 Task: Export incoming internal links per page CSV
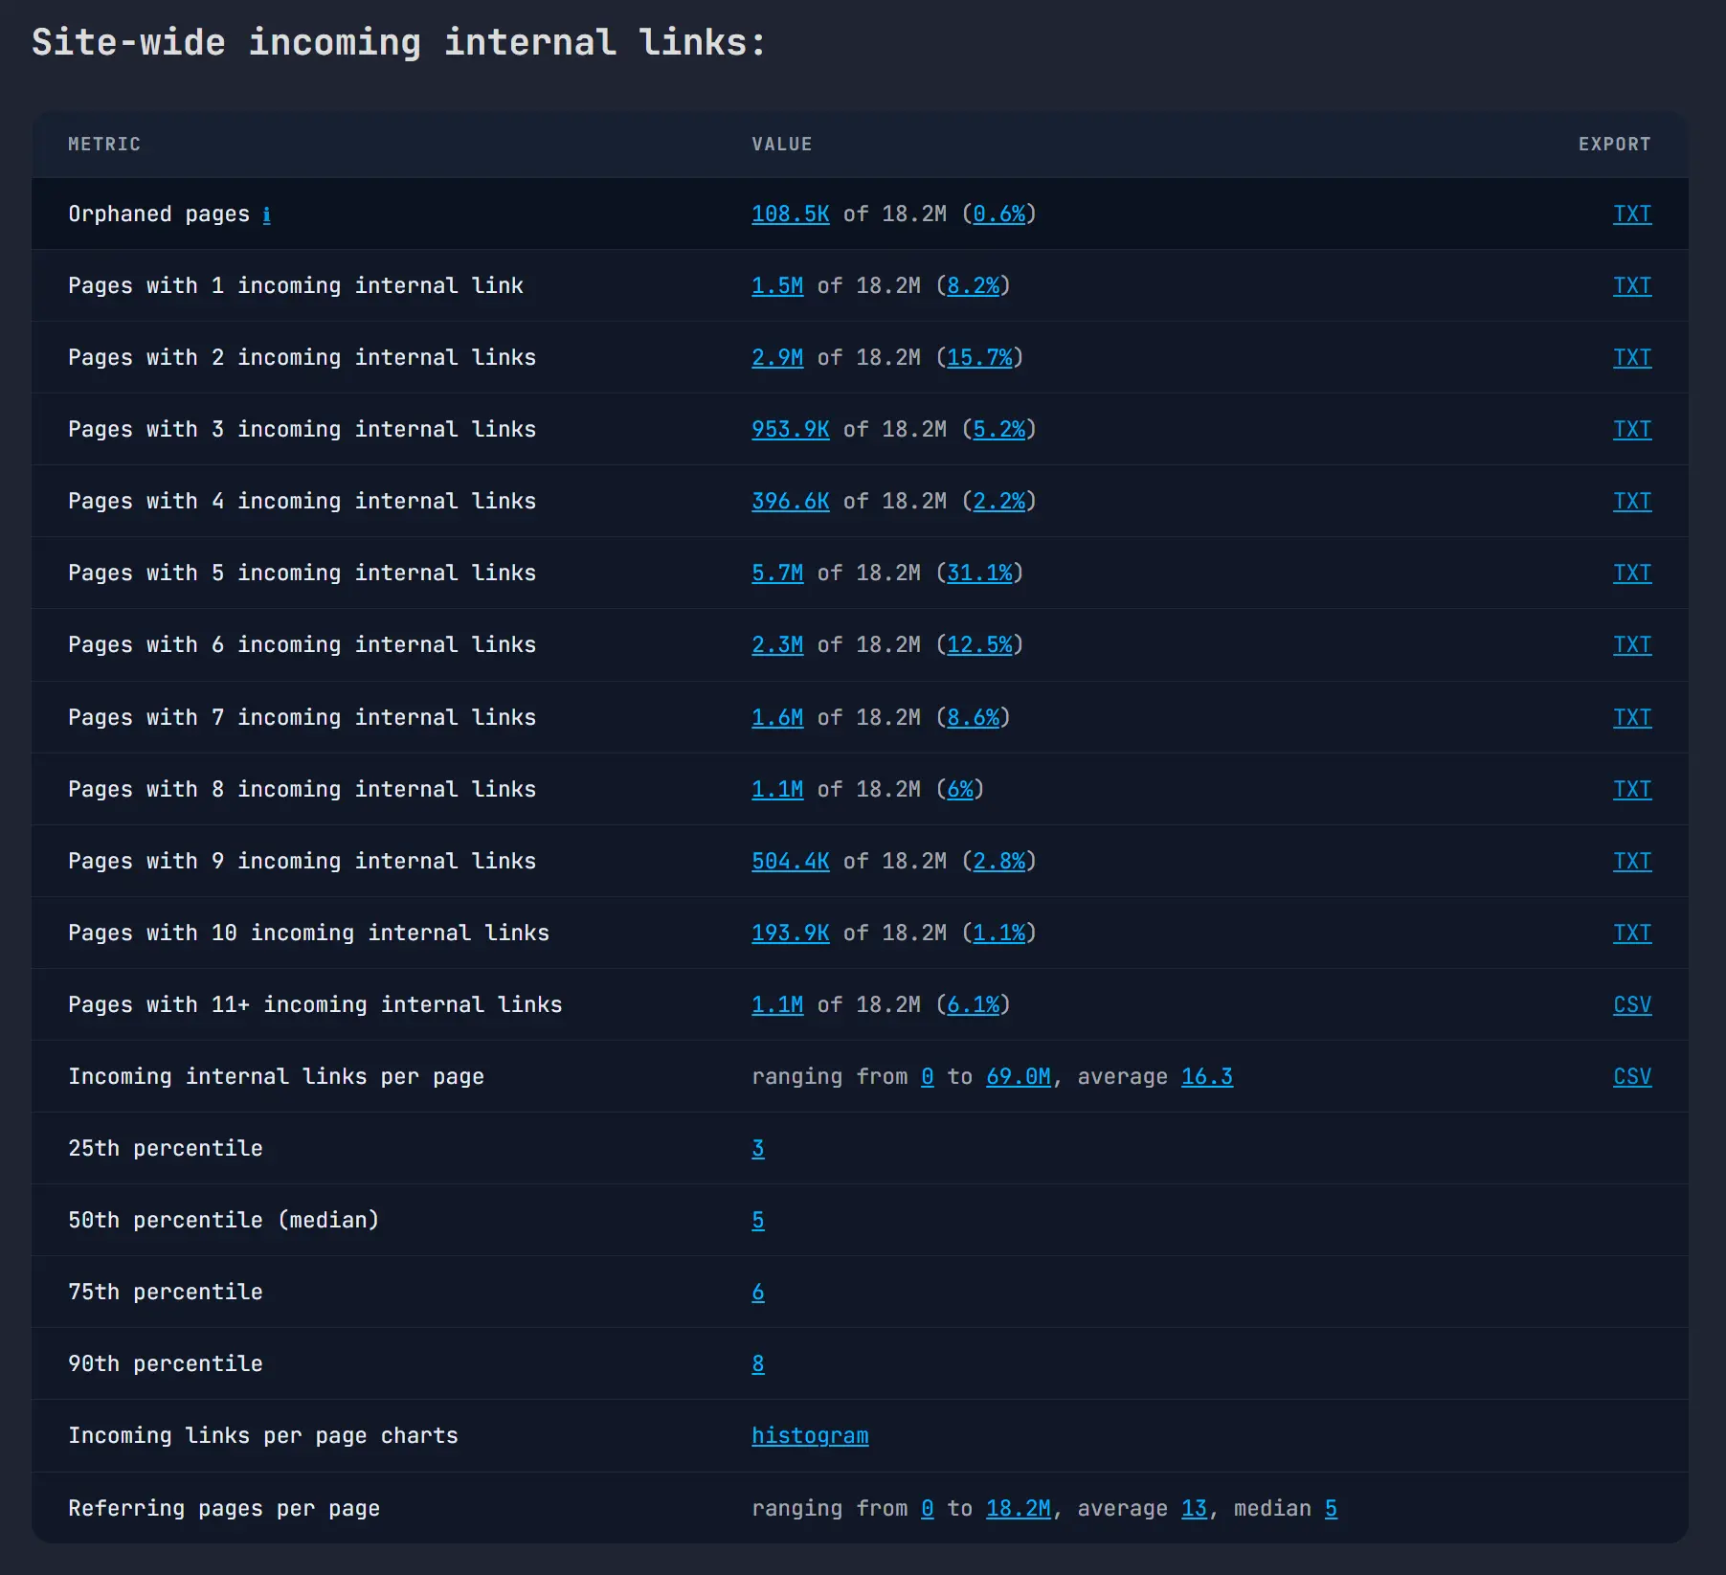(x=1632, y=1076)
